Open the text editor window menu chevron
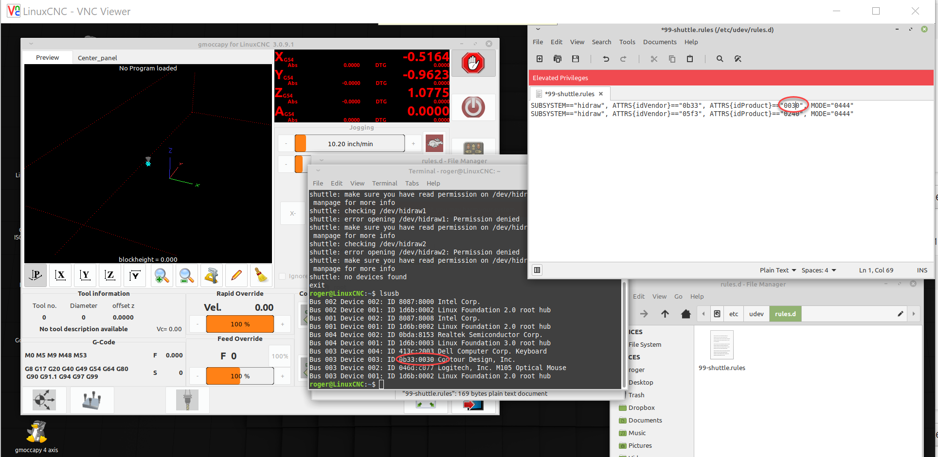 (538, 29)
